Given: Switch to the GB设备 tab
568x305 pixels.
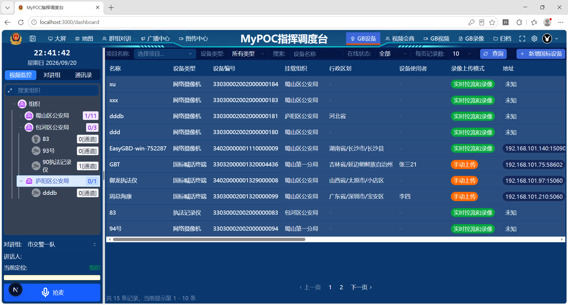Looking at the screenshot, I should coord(363,38).
